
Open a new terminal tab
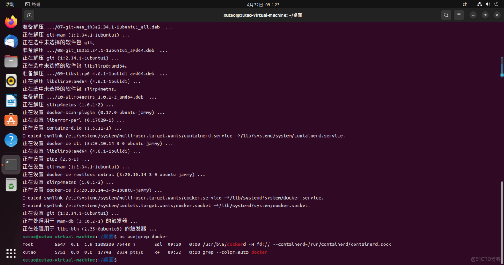(29, 15)
